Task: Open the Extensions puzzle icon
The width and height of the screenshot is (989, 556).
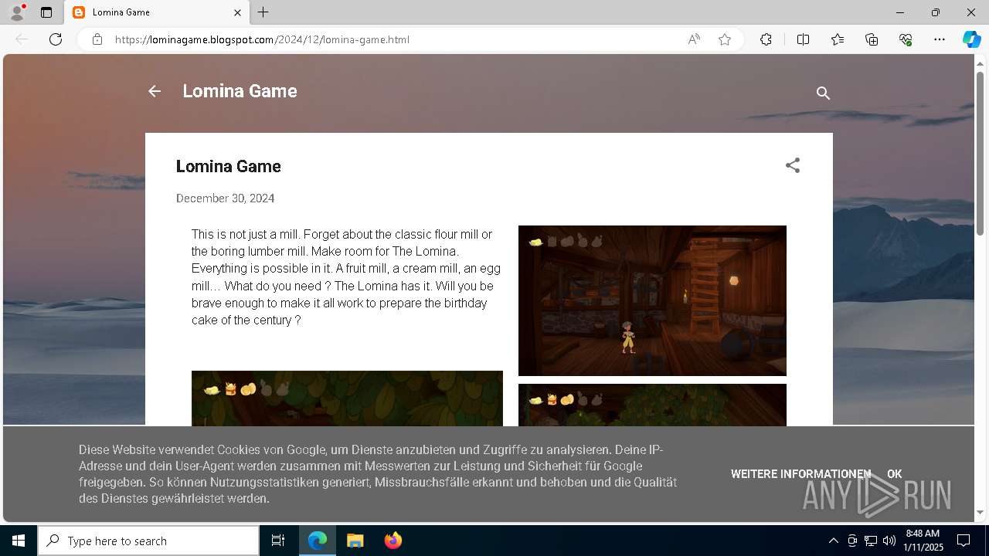Action: tap(766, 39)
